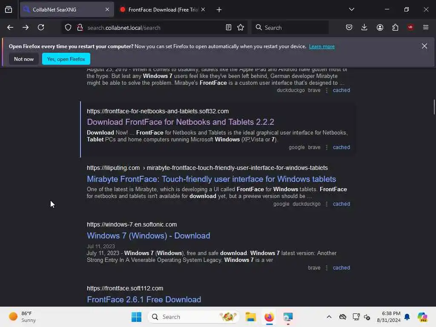
Task: View site security lock information
Action: tap(80, 28)
